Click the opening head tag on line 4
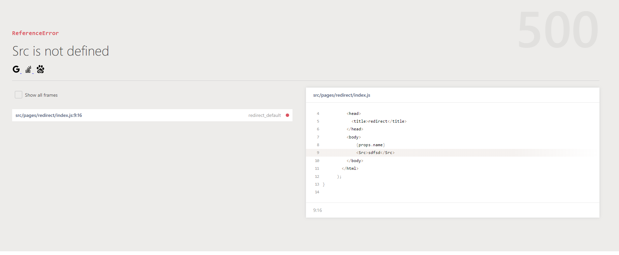The width and height of the screenshot is (619, 255). [353, 114]
